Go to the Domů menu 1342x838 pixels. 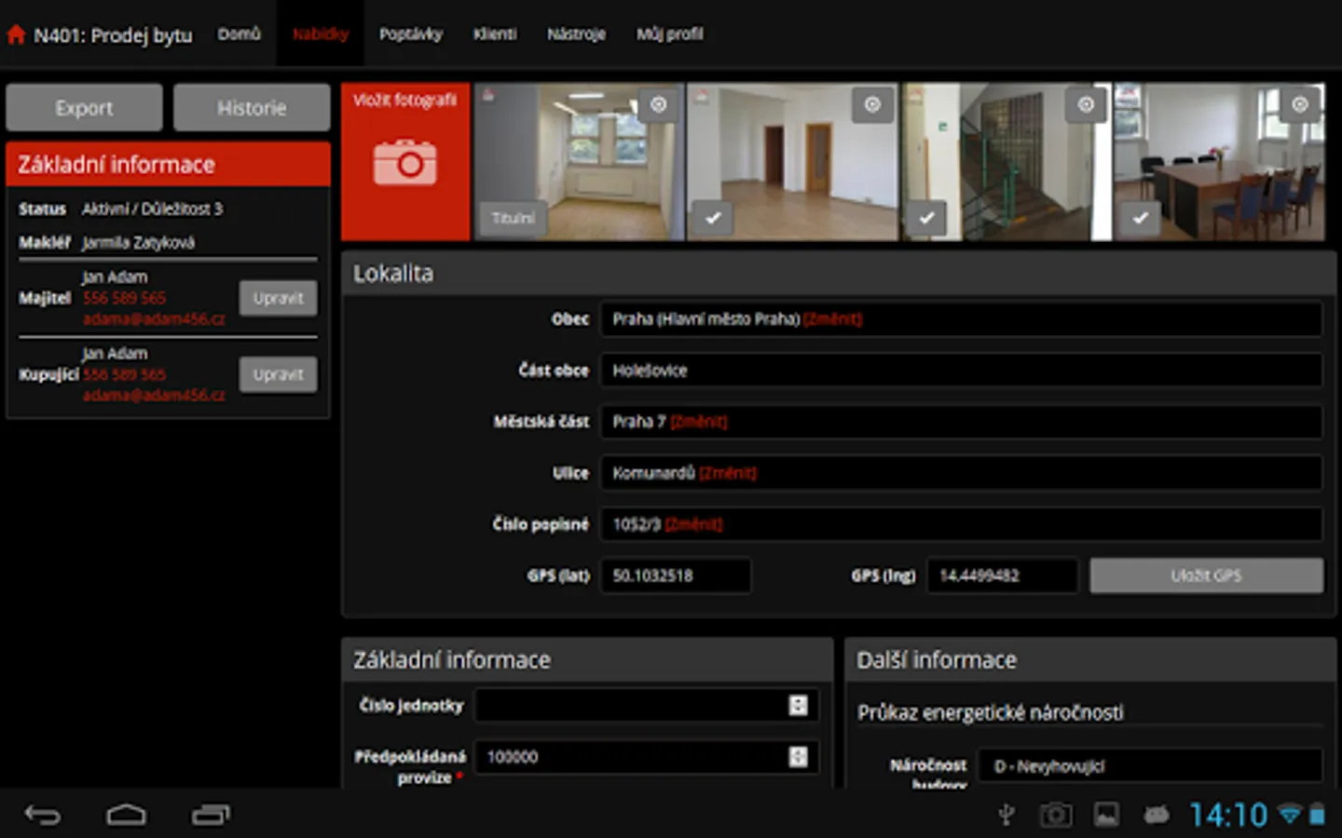(x=240, y=34)
